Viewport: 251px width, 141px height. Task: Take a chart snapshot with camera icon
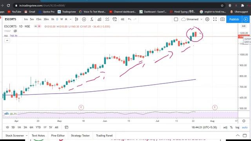pos(222,19)
